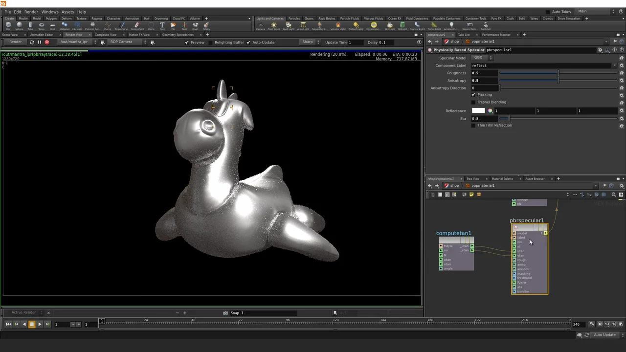Open the Reflectance color swatch
Viewport: 626px width, 352px height.
tap(478, 111)
